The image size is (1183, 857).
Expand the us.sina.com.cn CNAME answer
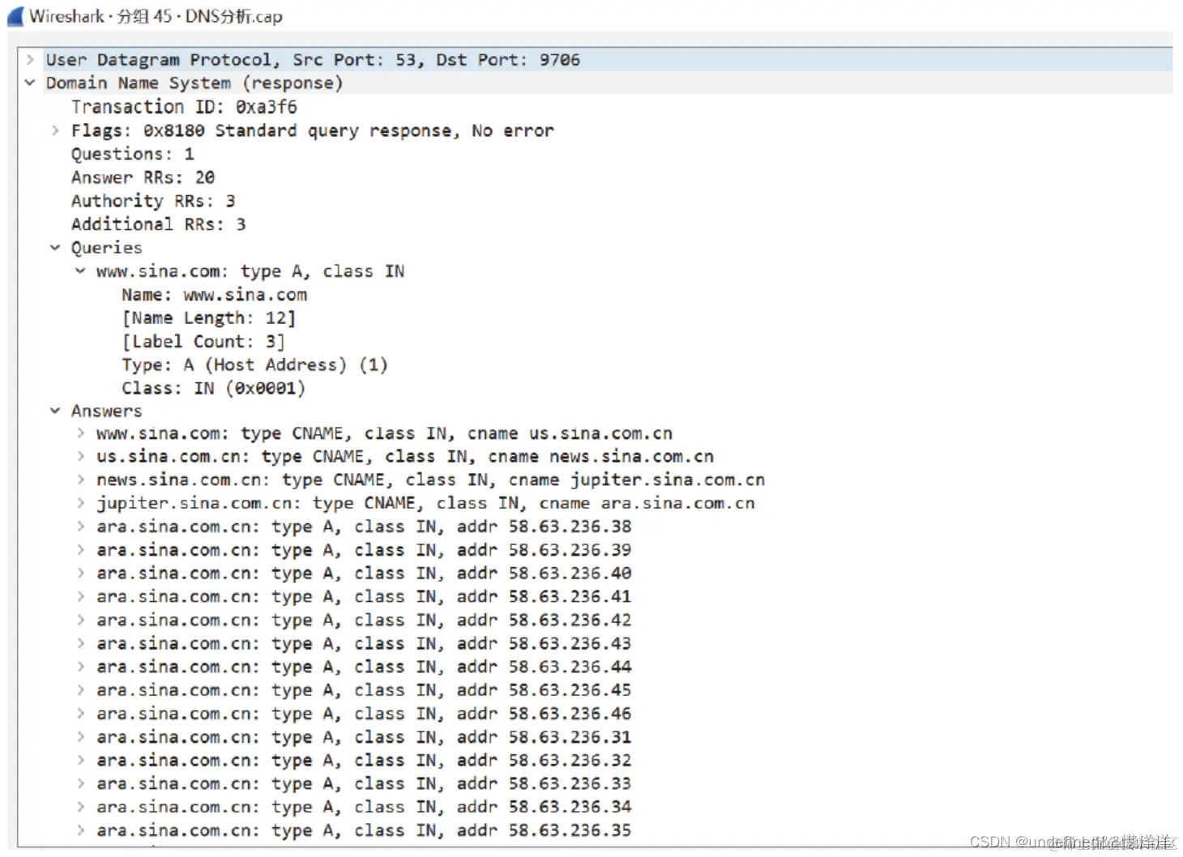pyautogui.click(x=81, y=456)
